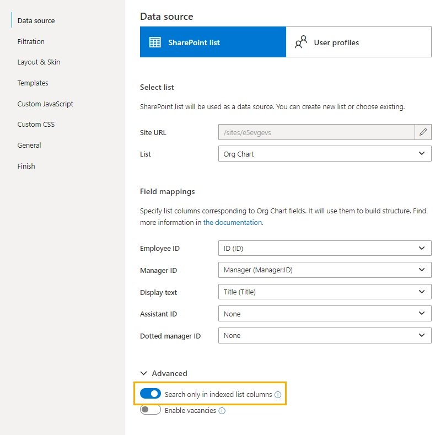The height and width of the screenshot is (435, 446).
Task: Select Data source in sidebar
Action: (x=36, y=20)
